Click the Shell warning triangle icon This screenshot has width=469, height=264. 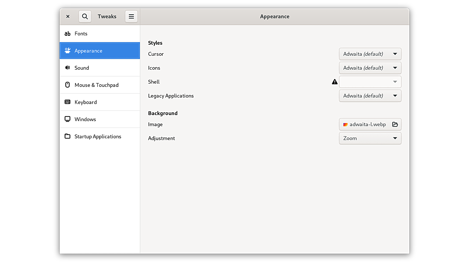click(334, 82)
